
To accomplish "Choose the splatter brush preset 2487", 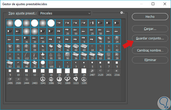I will tap(92, 72).
